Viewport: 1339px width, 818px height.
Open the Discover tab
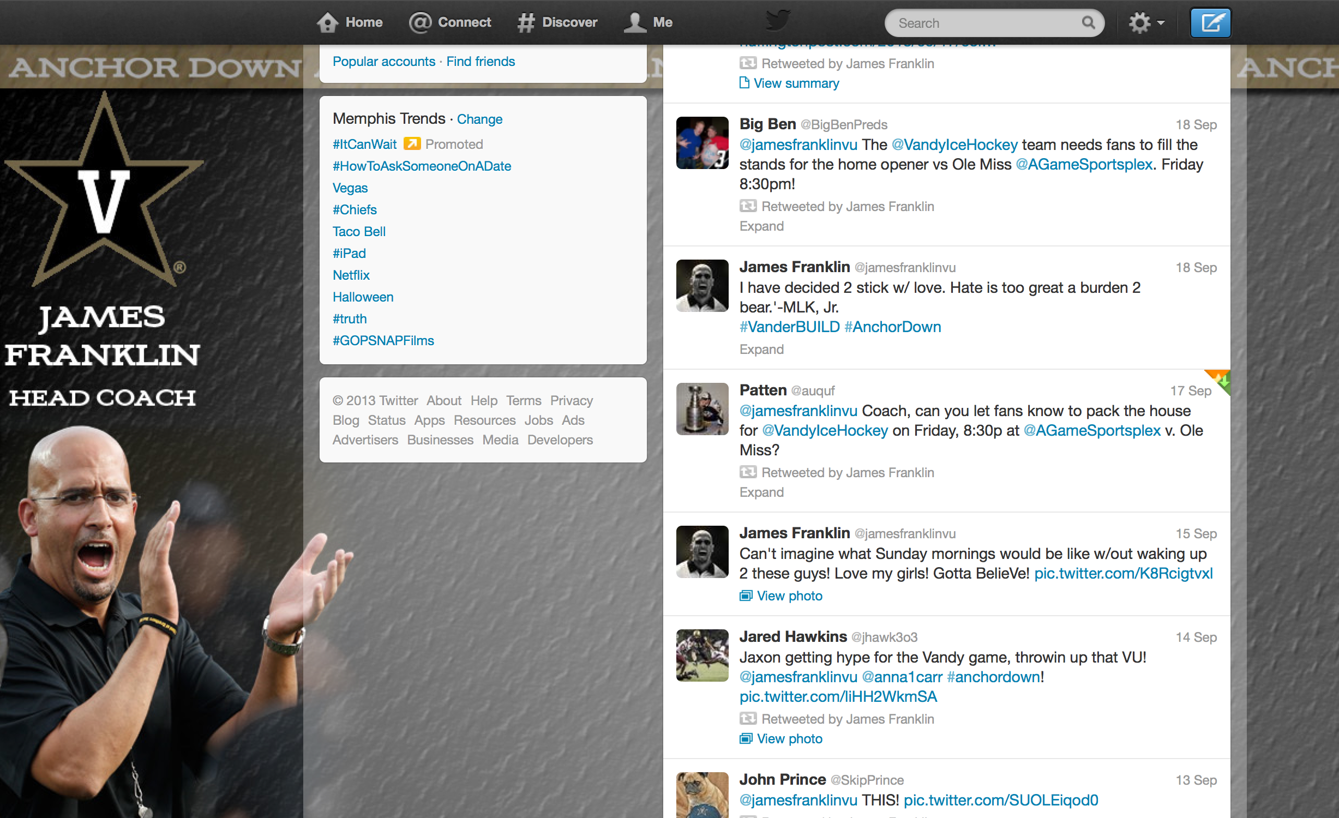point(557,22)
